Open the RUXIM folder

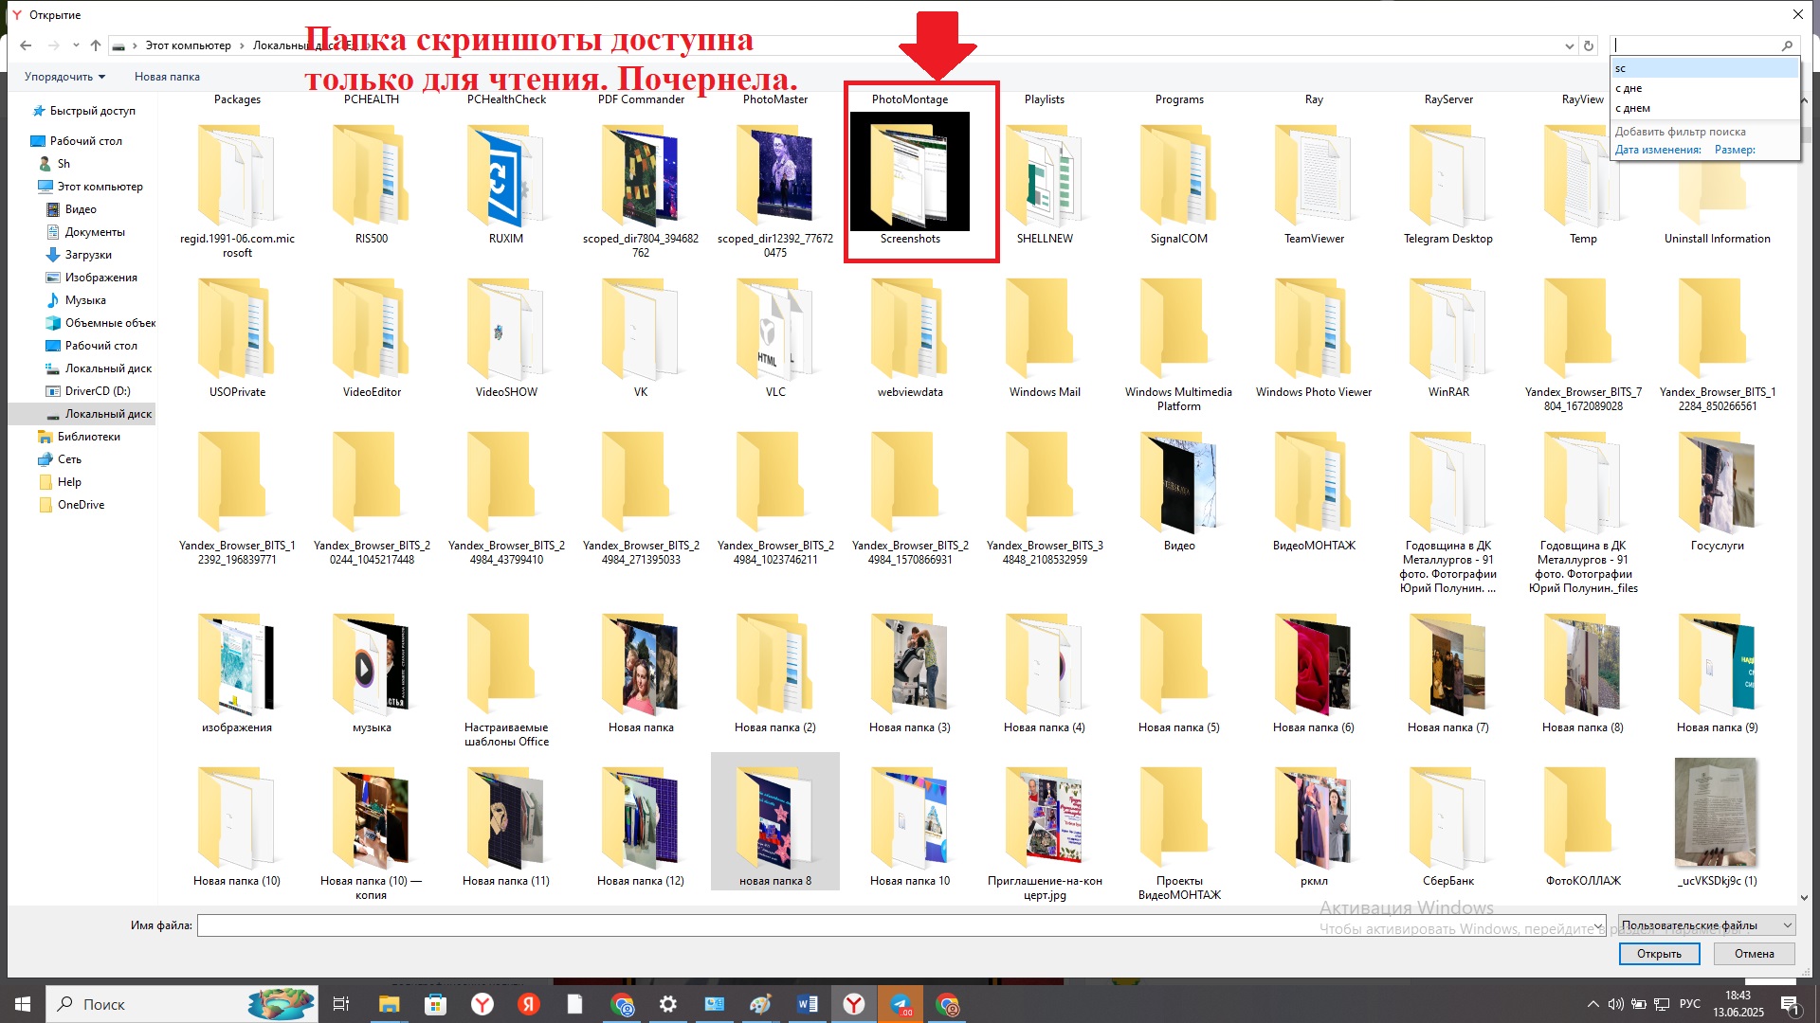click(506, 186)
